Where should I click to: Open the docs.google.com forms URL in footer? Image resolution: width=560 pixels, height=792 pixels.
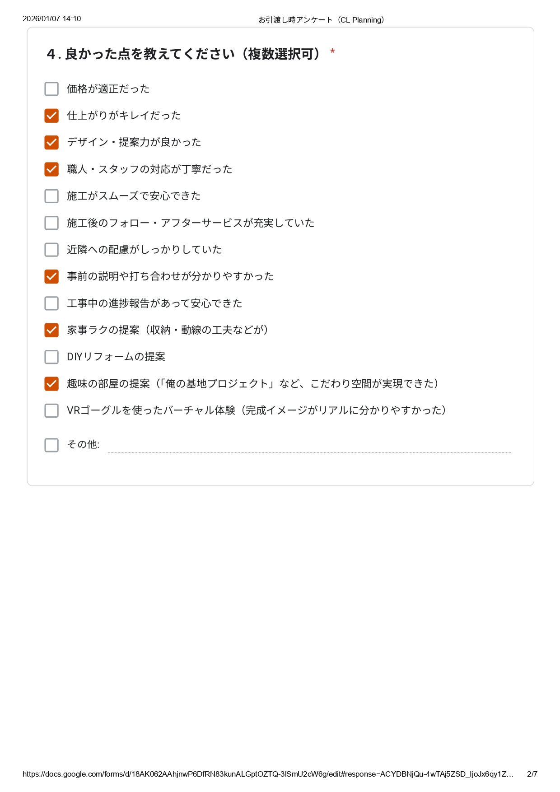click(x=268, y=774)
